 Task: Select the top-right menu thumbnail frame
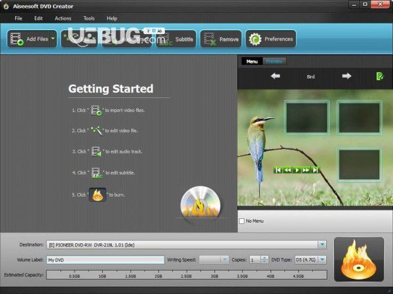pos(359,118)
